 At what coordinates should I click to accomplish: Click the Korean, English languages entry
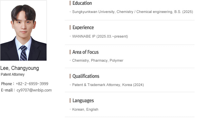(x=85, y=109)
